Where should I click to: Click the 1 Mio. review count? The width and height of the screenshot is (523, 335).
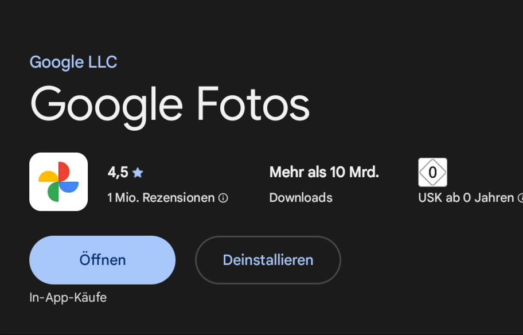(123, 198)
